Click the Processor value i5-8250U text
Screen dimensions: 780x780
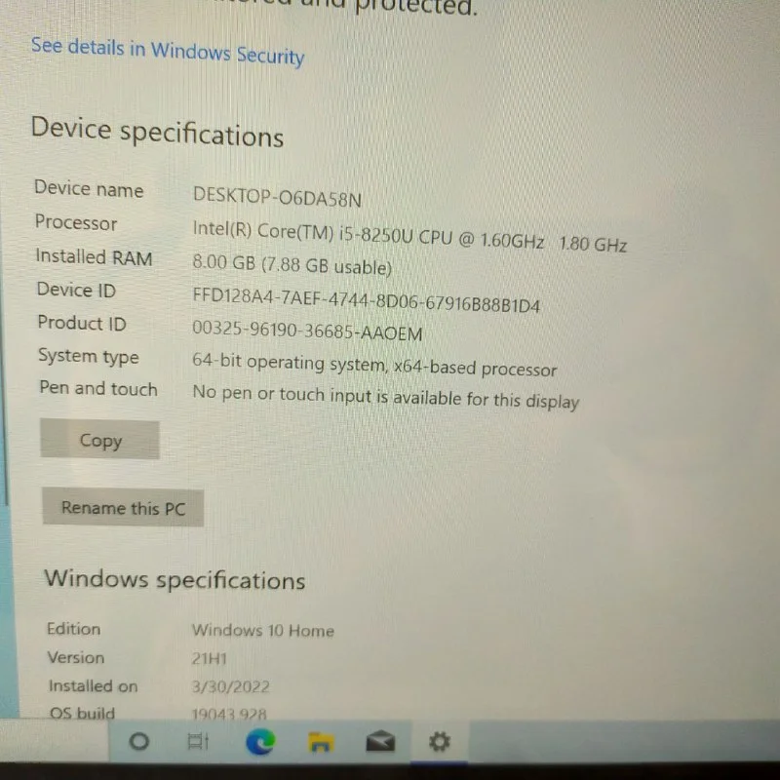[x=409, y=236]
